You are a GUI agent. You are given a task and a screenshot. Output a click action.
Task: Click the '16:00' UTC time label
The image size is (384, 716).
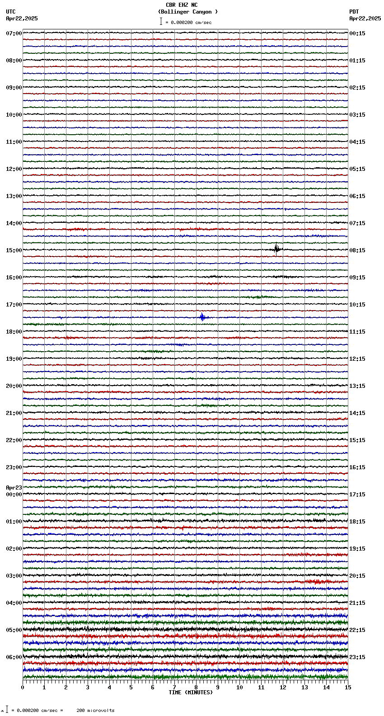[14, 278]
